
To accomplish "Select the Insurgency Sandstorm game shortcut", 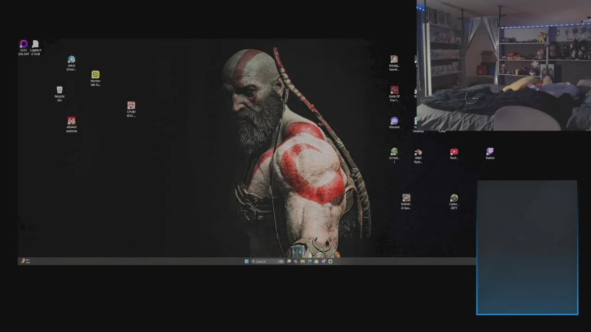I will [x=394, y=63].
